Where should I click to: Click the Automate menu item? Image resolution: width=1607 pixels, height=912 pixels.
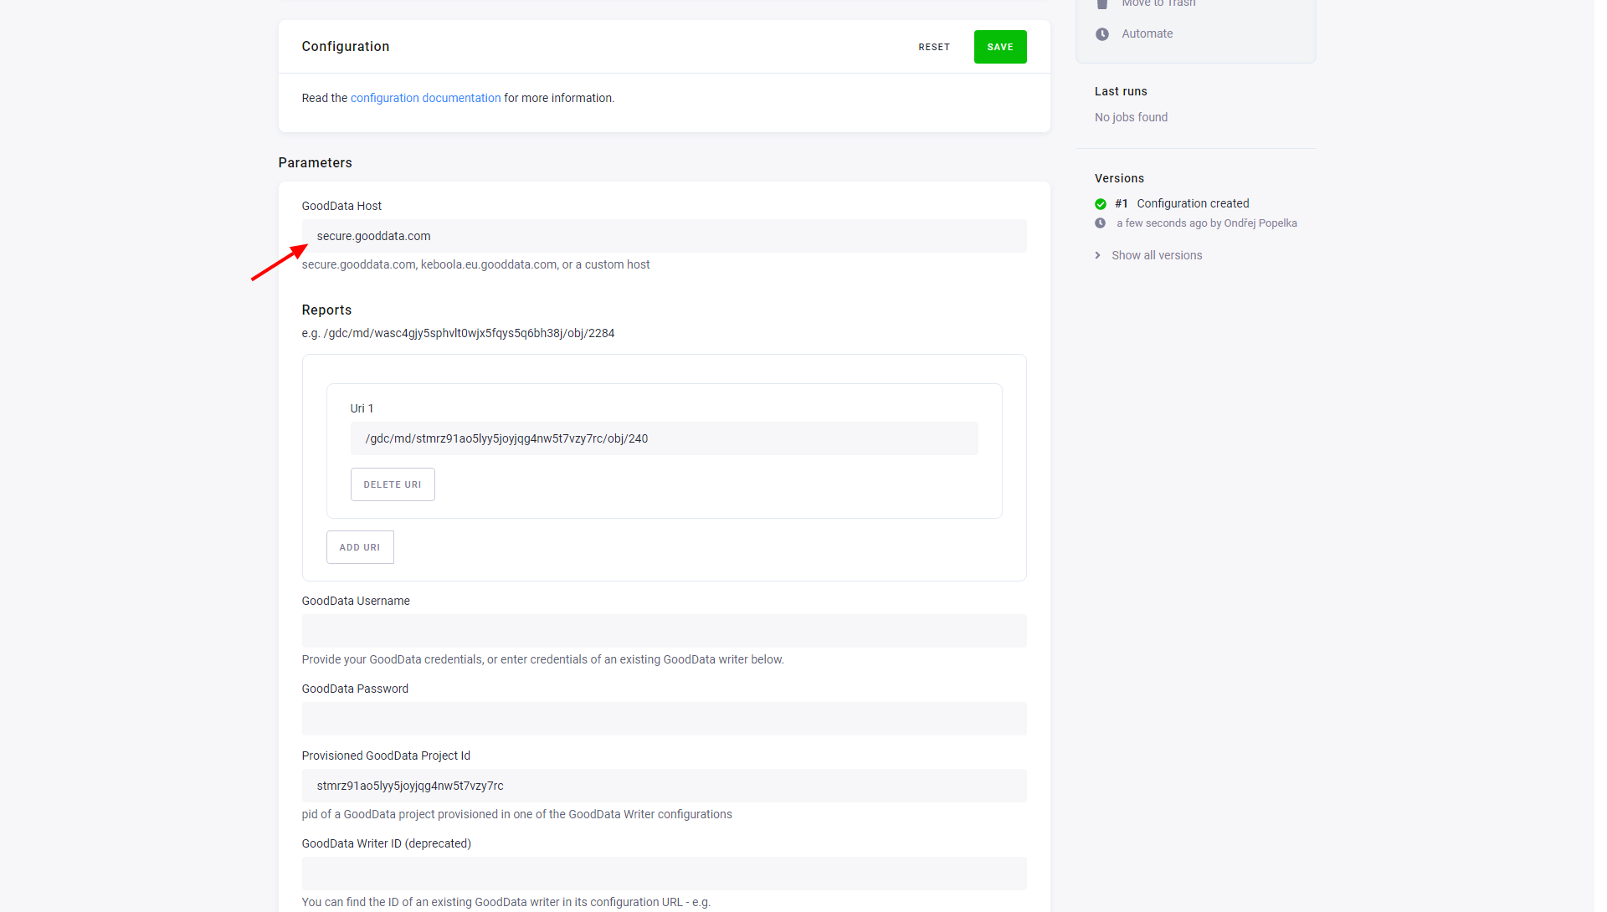pos(1147,33)
